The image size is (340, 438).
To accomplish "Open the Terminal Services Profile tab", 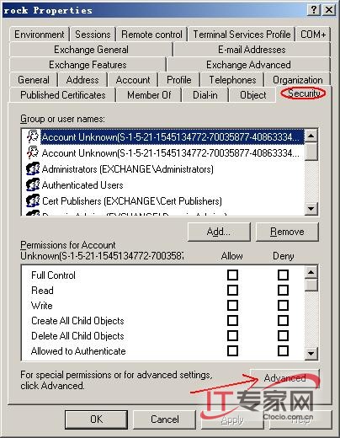I will pyautogui.click(x=242, y=35).
